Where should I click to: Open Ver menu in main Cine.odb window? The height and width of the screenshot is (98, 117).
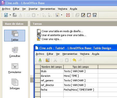click(24, 9)
